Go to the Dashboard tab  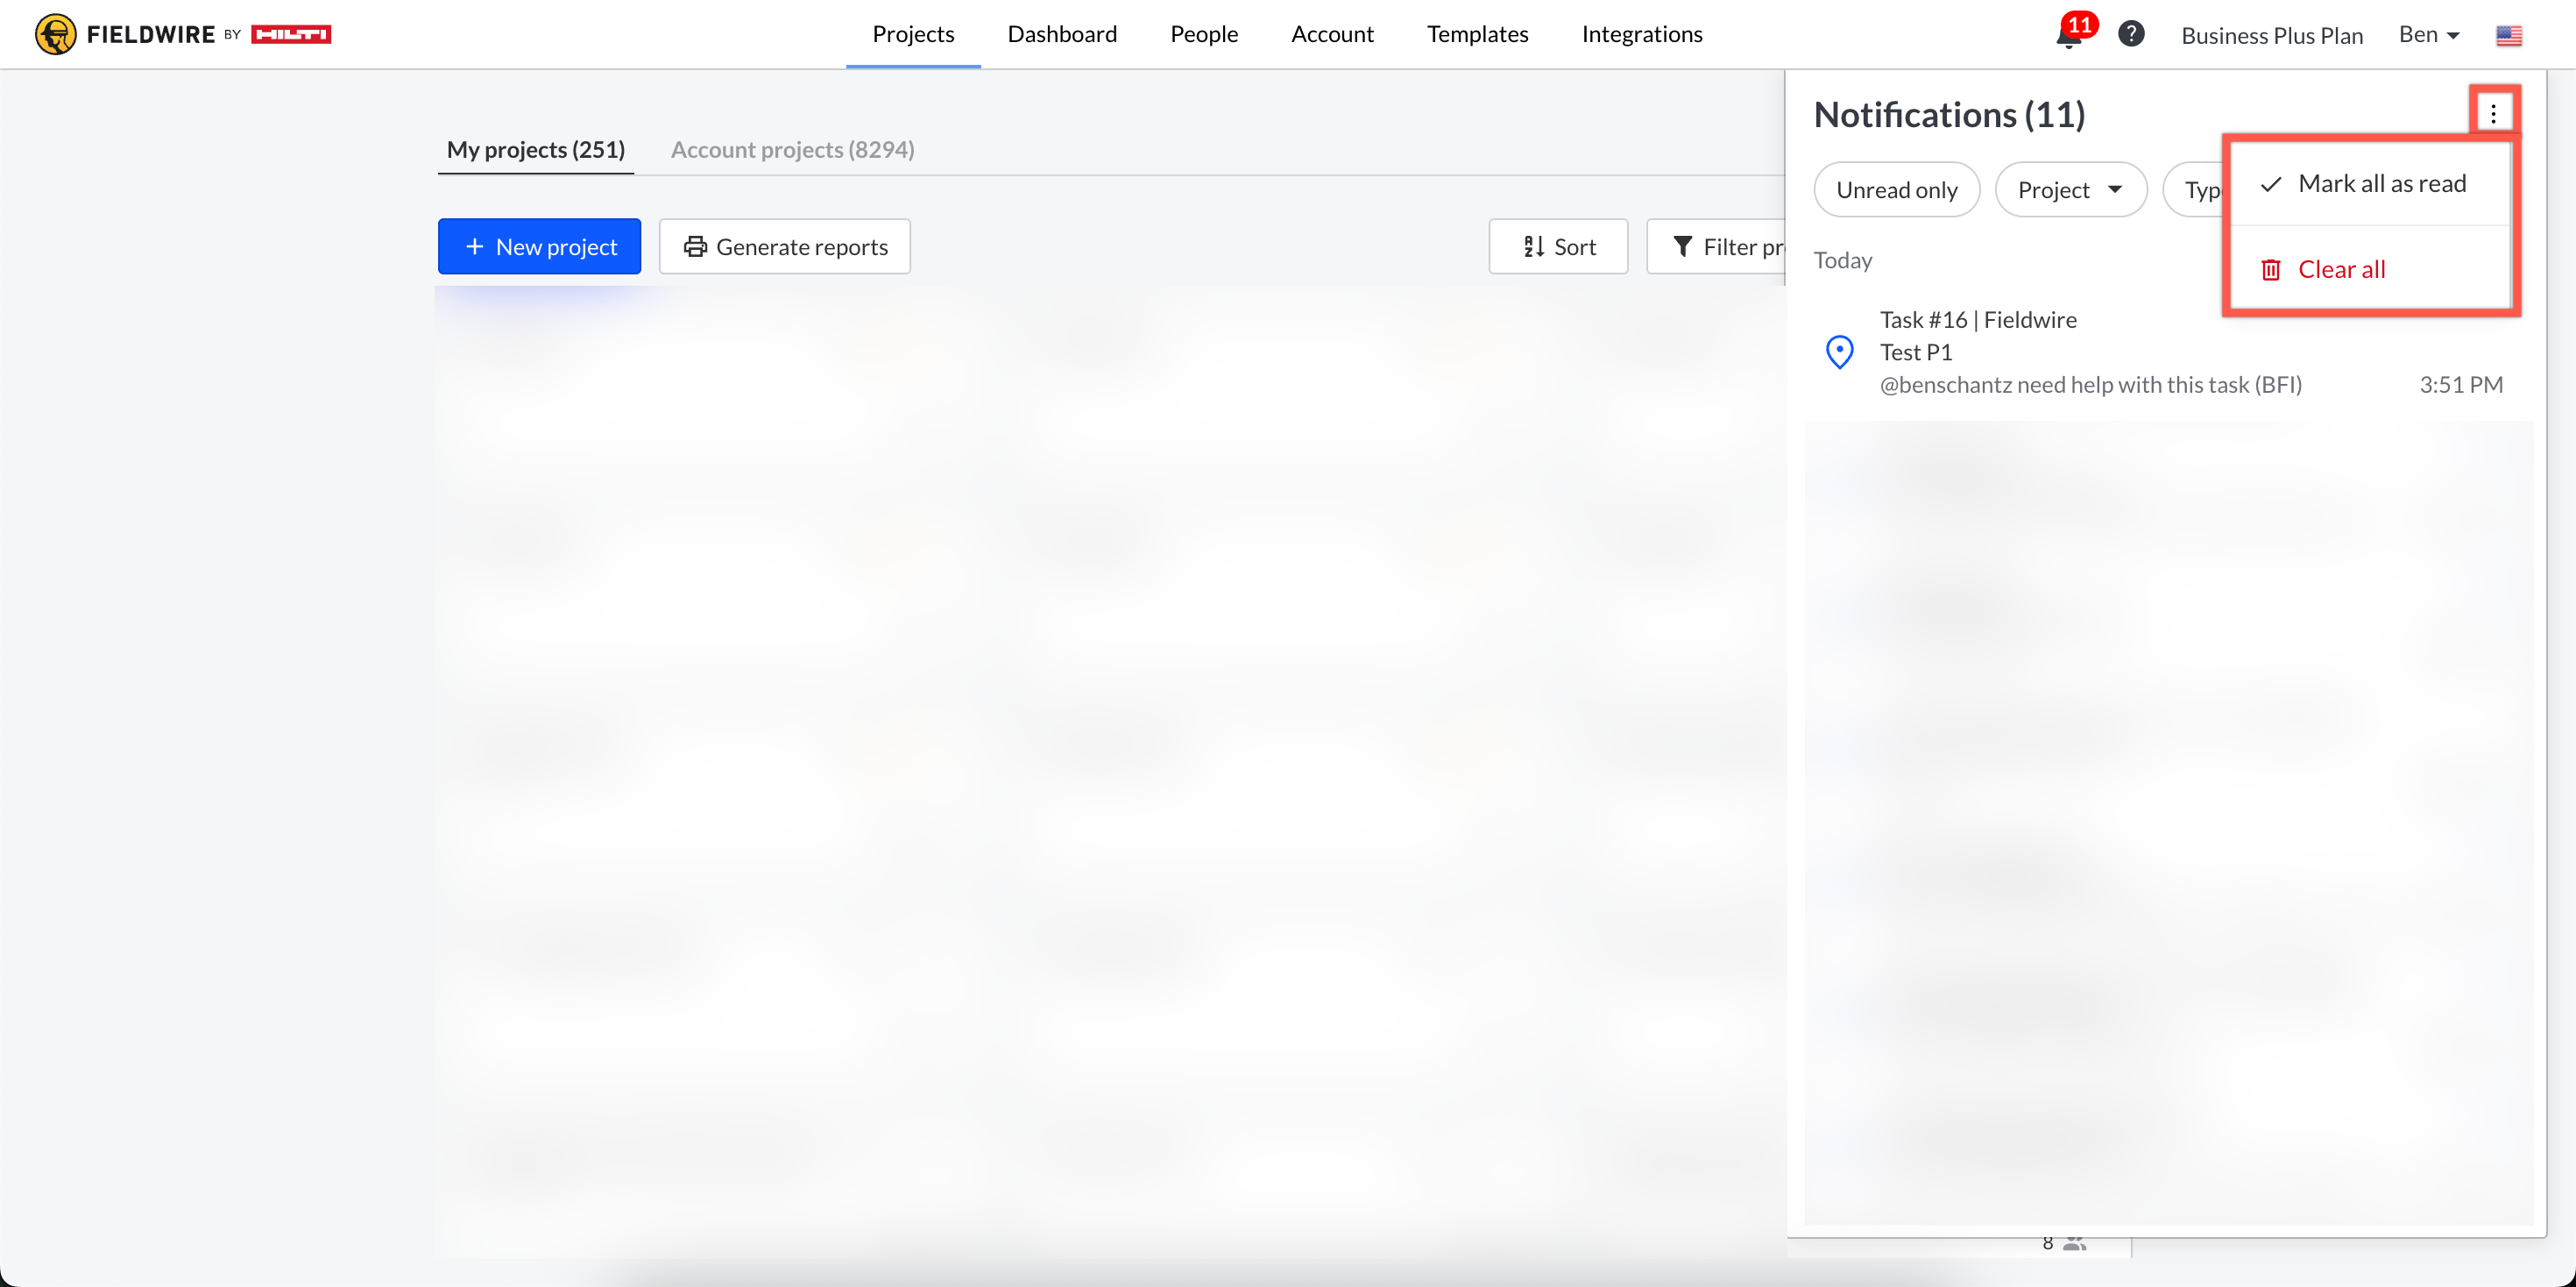click(x=1062, y=34)
